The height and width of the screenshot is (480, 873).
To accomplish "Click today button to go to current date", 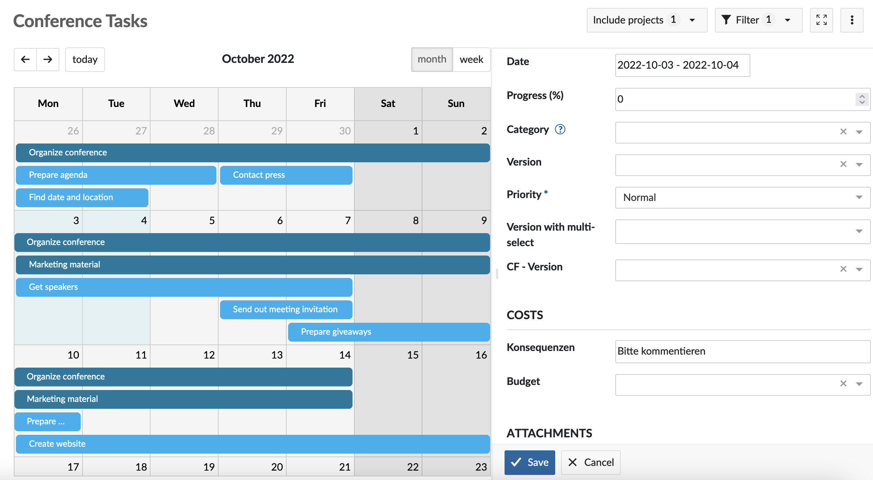I will coord(85,59).
